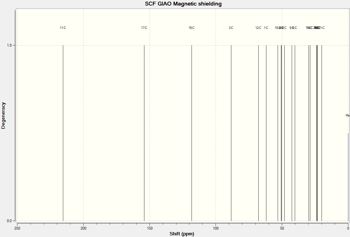Select the 12-C peak line near 68 ppm
350x237 pixels.
click(258, 133)
